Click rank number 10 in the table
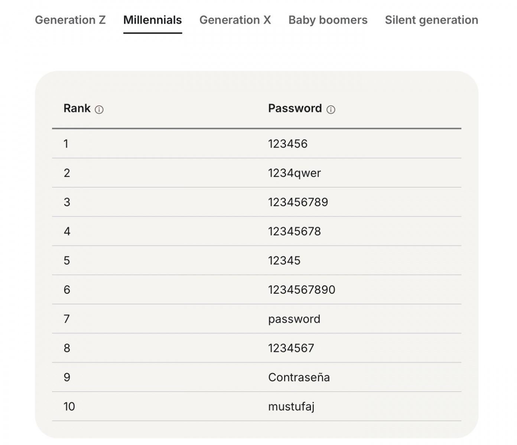The height and width of the screenshot is (445, 517). click(x=69, y=406)
